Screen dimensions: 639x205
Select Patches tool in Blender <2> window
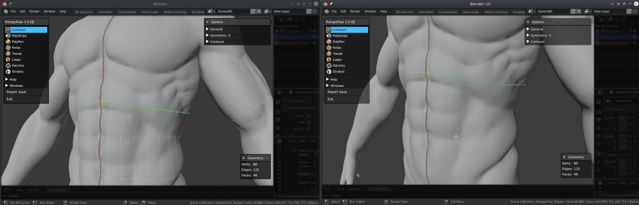(347, 66)
